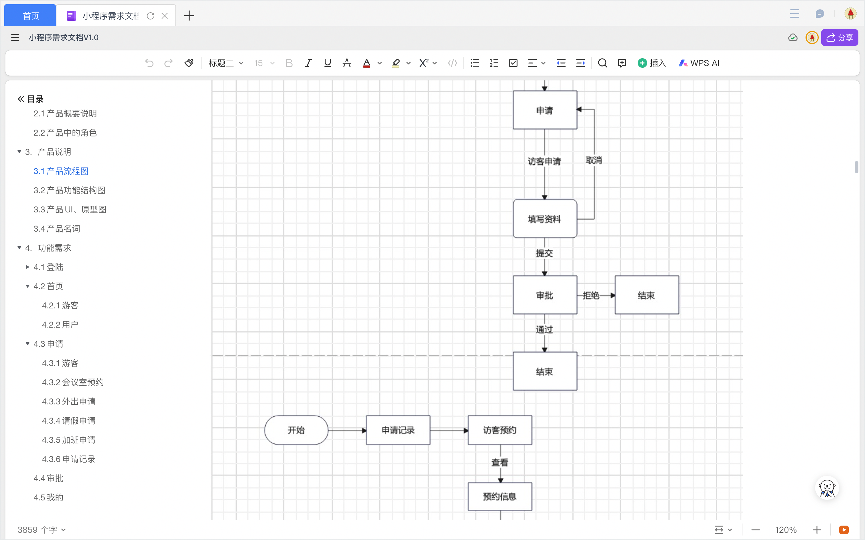Open the page width layout dropdown
This screenshot has width=865, height=540.
tap(724, 529)
